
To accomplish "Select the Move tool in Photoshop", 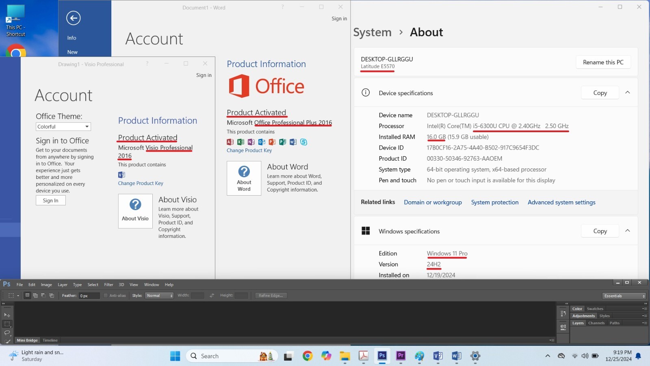I will pos(7,315).
